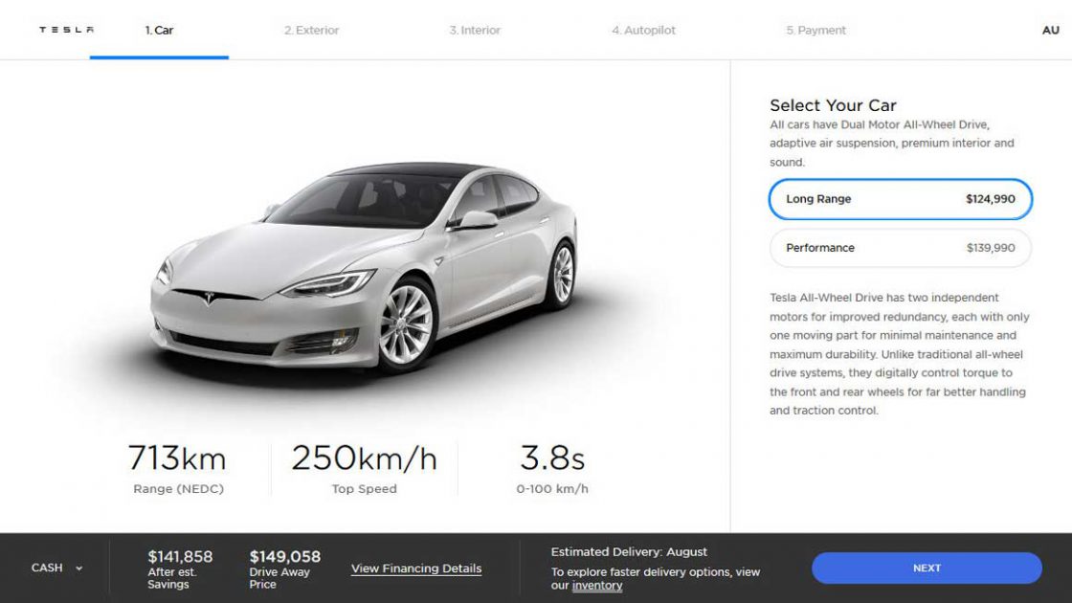The height and width of the screenshot is (603, 1072).
Task: Open the AU region selector
Action: [1049, 30]
